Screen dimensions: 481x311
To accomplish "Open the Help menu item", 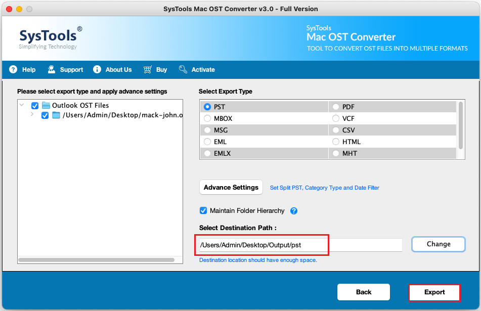I will [29, 70].
